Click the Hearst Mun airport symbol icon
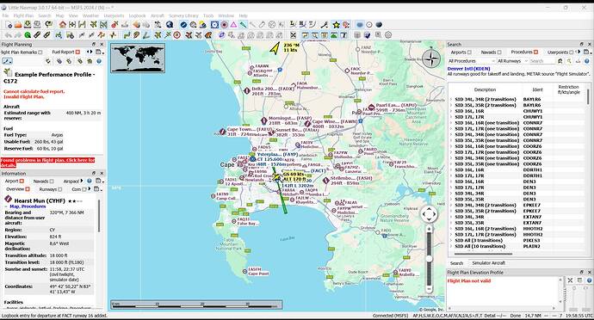This screenshot has width=594, height=320. (x=8, y=200)
